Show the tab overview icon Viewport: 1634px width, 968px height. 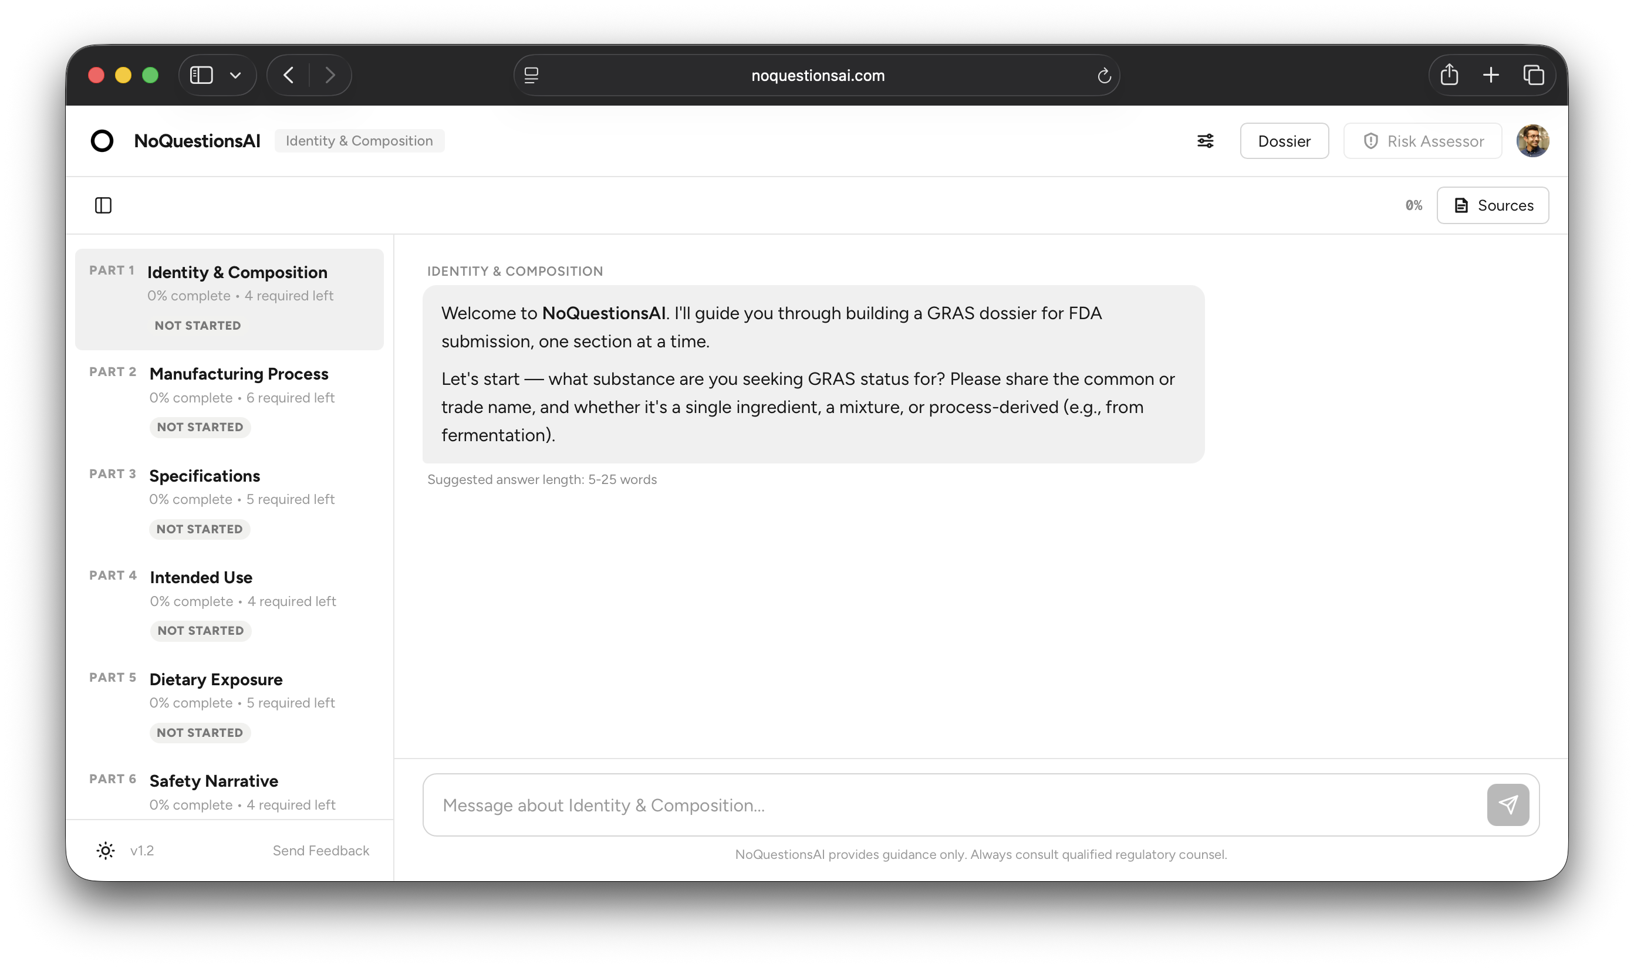tap(1533, 75)
